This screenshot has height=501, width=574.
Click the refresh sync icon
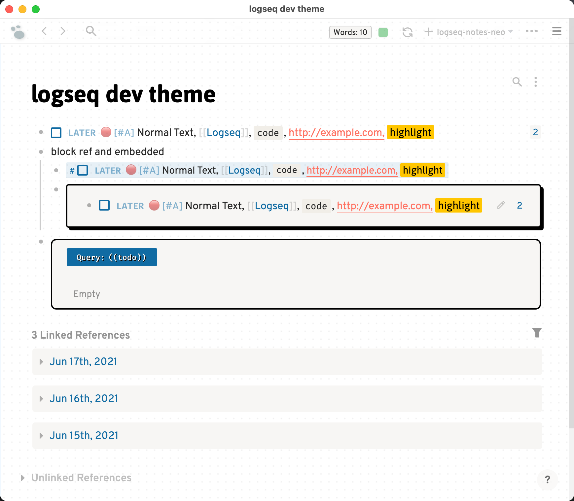pyautogui.click(x=408, y=32)
